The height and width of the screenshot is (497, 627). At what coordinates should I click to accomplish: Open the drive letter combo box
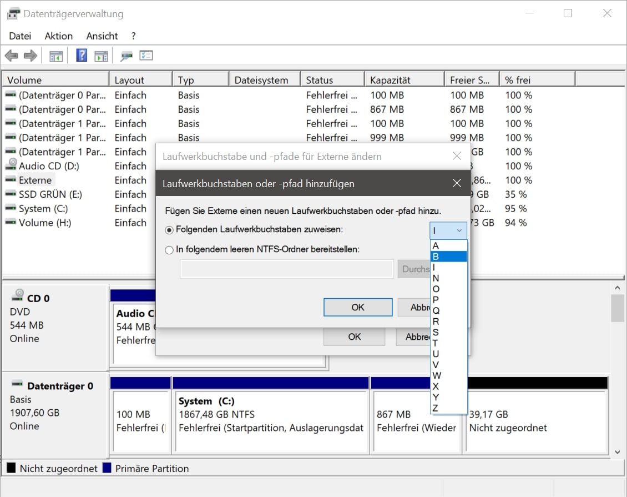(x=448, y=230)
